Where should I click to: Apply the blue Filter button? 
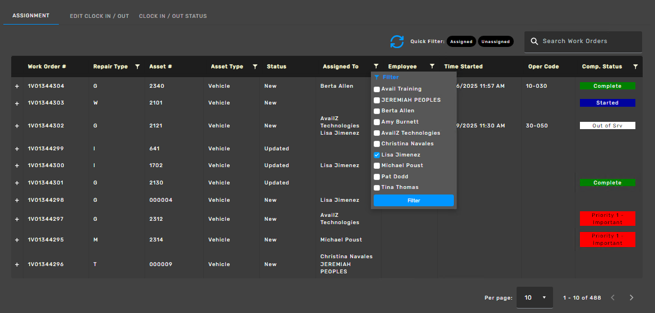pyautogui.click(x=414, y=201)
